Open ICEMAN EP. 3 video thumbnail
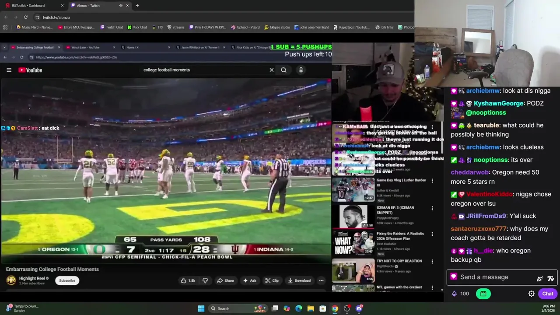 click(x=353, y=217)
